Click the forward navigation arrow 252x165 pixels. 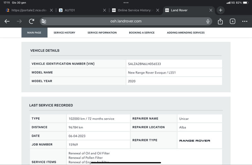pyautogui.click(x=19, y=21)
